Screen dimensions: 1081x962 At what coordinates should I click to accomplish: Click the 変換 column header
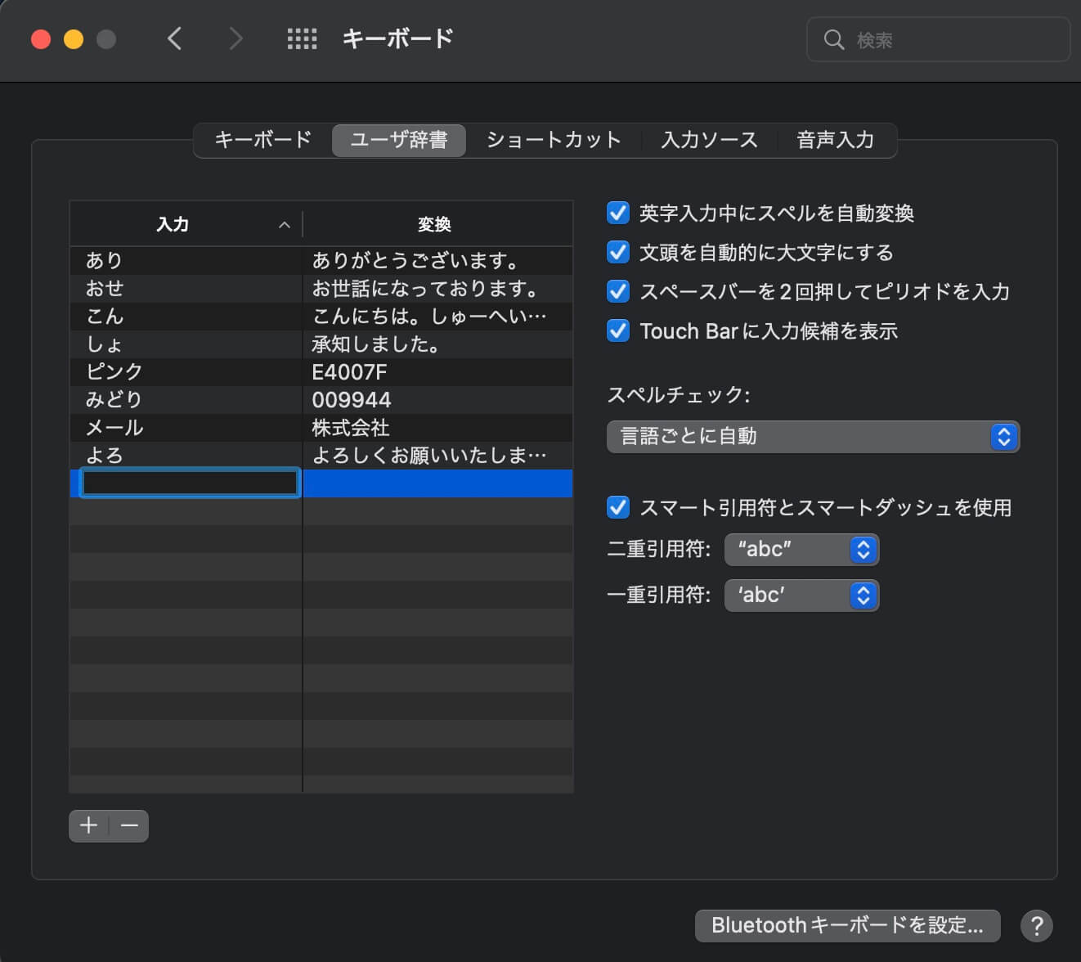pyautogui.click(x=437, y=224)
